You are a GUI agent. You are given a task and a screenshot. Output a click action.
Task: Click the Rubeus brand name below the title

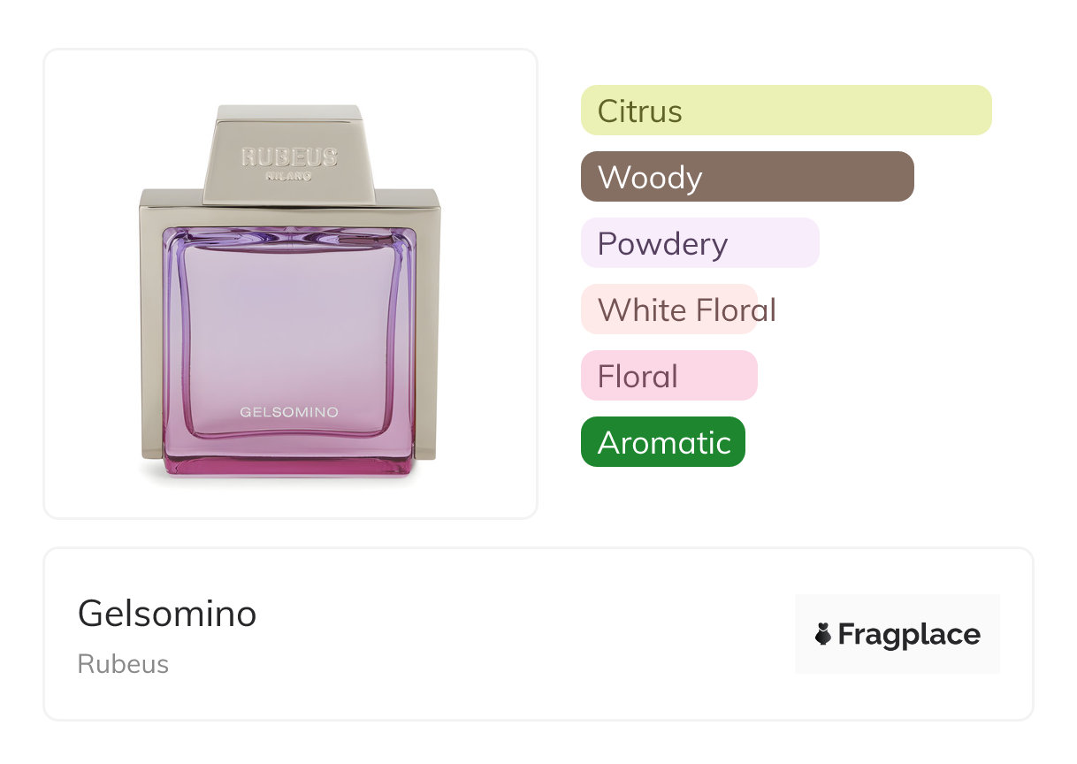(x=123, y=664)
